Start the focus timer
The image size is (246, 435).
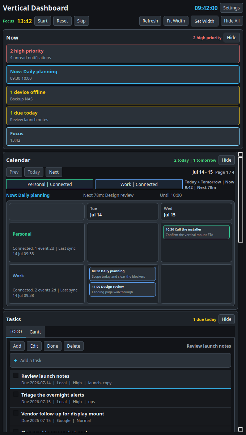pos(43,21)
